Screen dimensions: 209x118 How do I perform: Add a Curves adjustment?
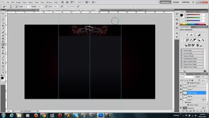(x=195, y=35)
